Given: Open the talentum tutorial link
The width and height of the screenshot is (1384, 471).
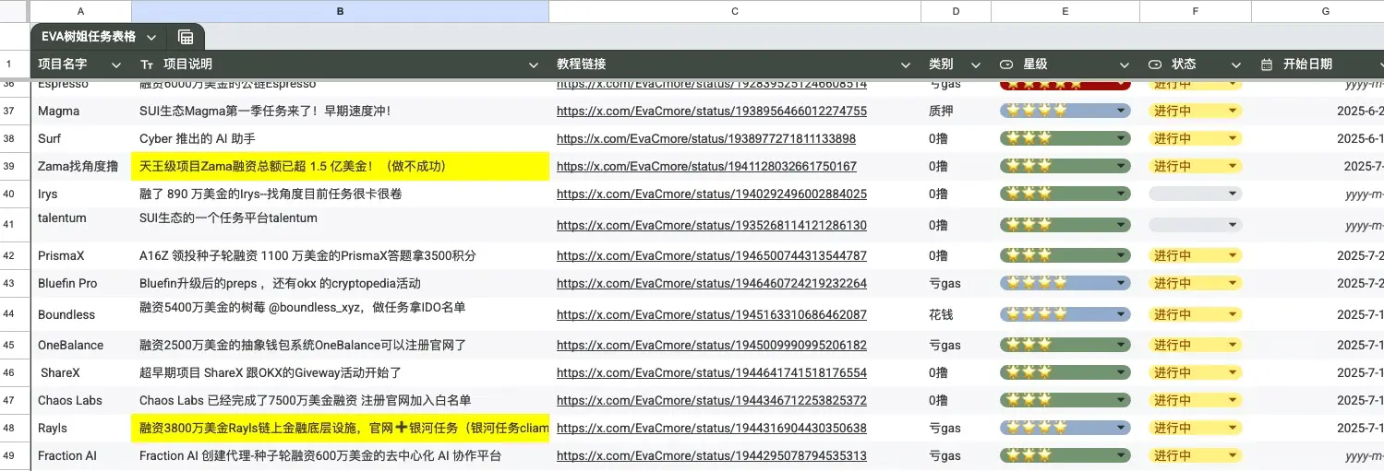Looking at the screenshot, I should [712, 225].
